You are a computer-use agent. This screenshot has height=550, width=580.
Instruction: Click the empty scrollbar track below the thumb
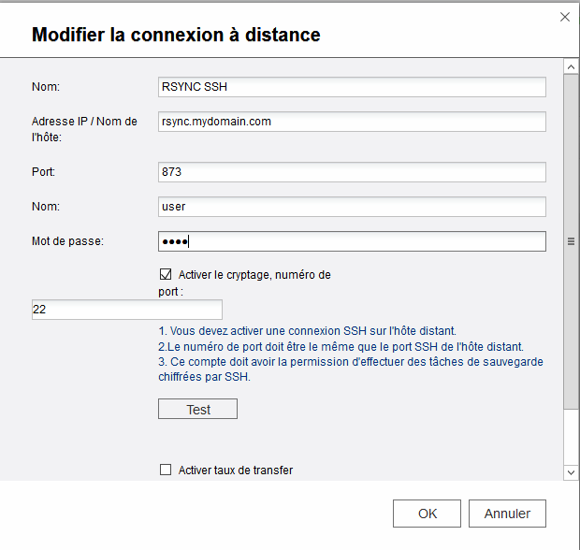[571, 437]
